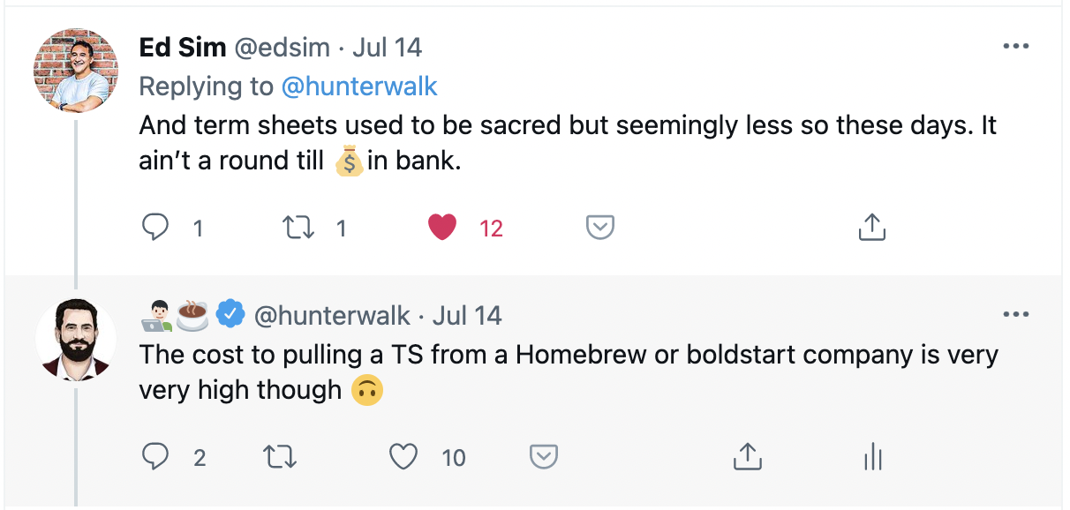Open Ed Sim's profile picture

click(x=76, y=71)
